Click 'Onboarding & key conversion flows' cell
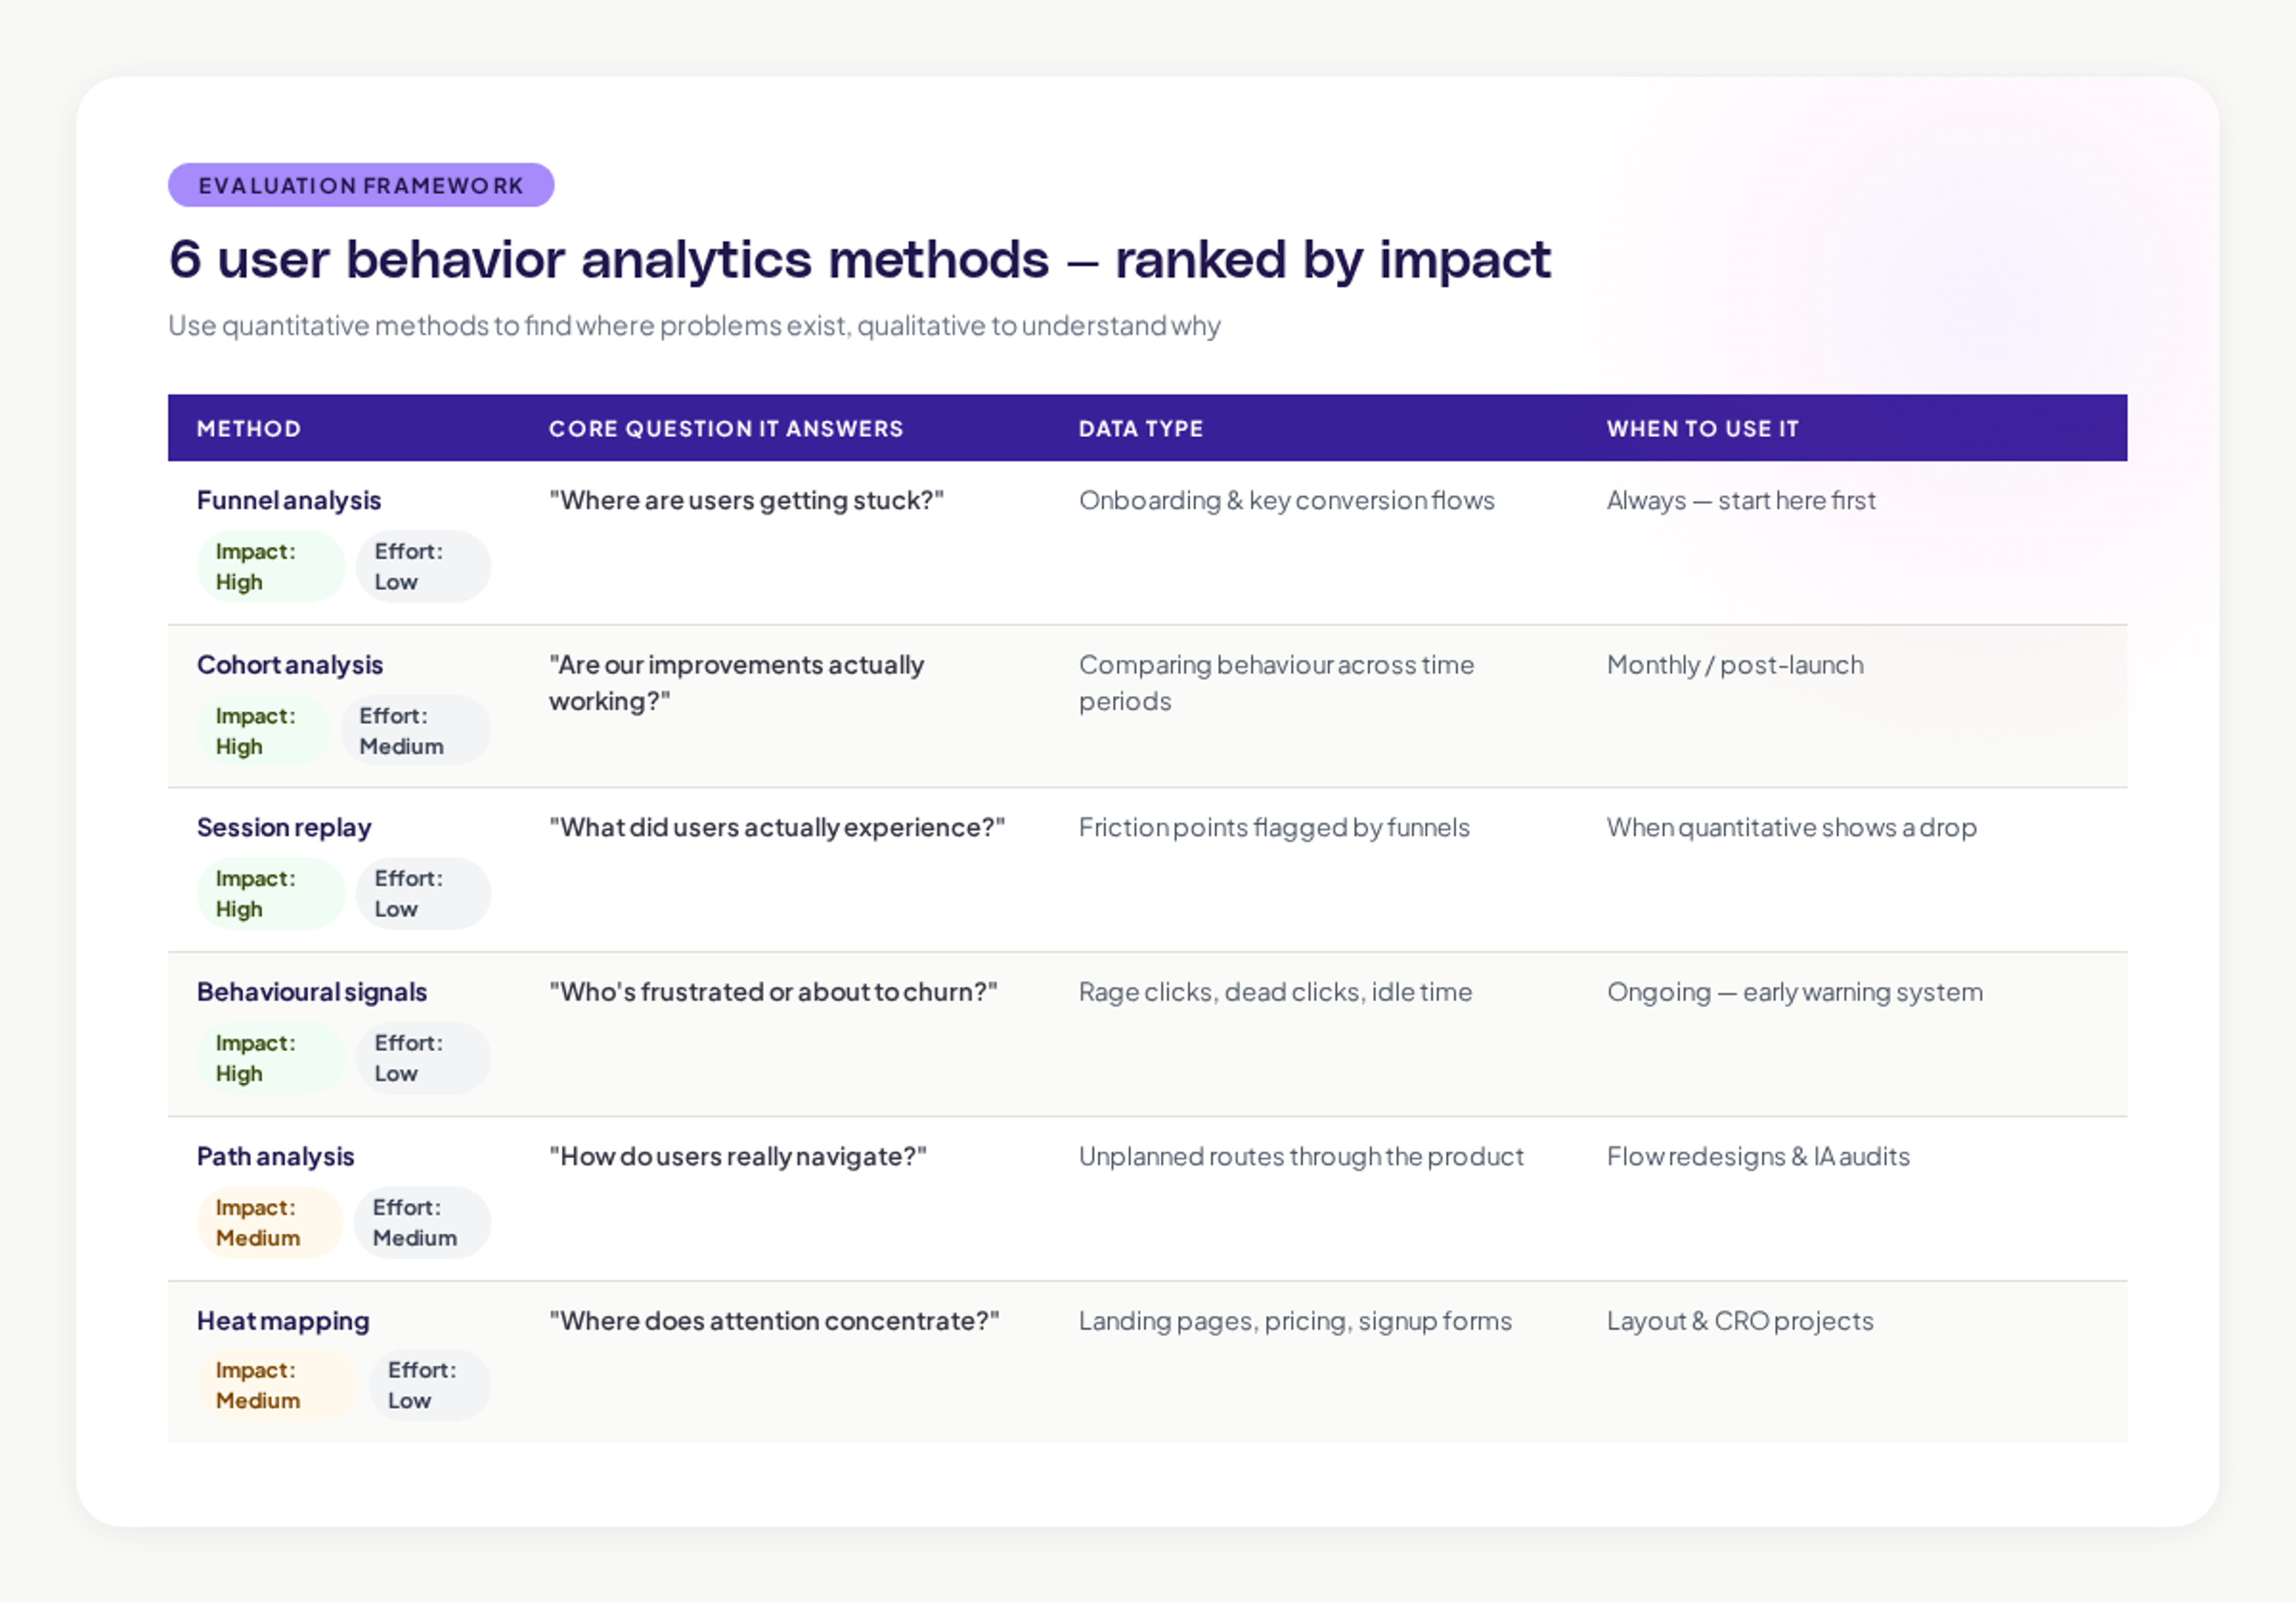 1287,501
